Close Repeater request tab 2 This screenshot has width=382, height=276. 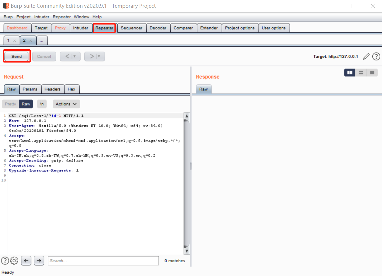click(x=31, y=41)
